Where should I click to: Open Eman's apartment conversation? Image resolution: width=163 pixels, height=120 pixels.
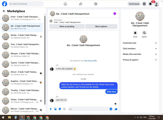[22, 18]
